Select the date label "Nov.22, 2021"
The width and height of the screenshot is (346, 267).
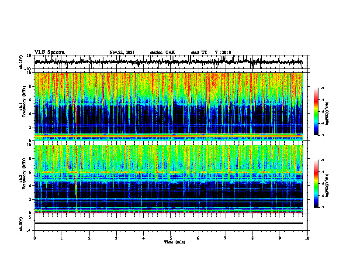(x=122, y=52)
